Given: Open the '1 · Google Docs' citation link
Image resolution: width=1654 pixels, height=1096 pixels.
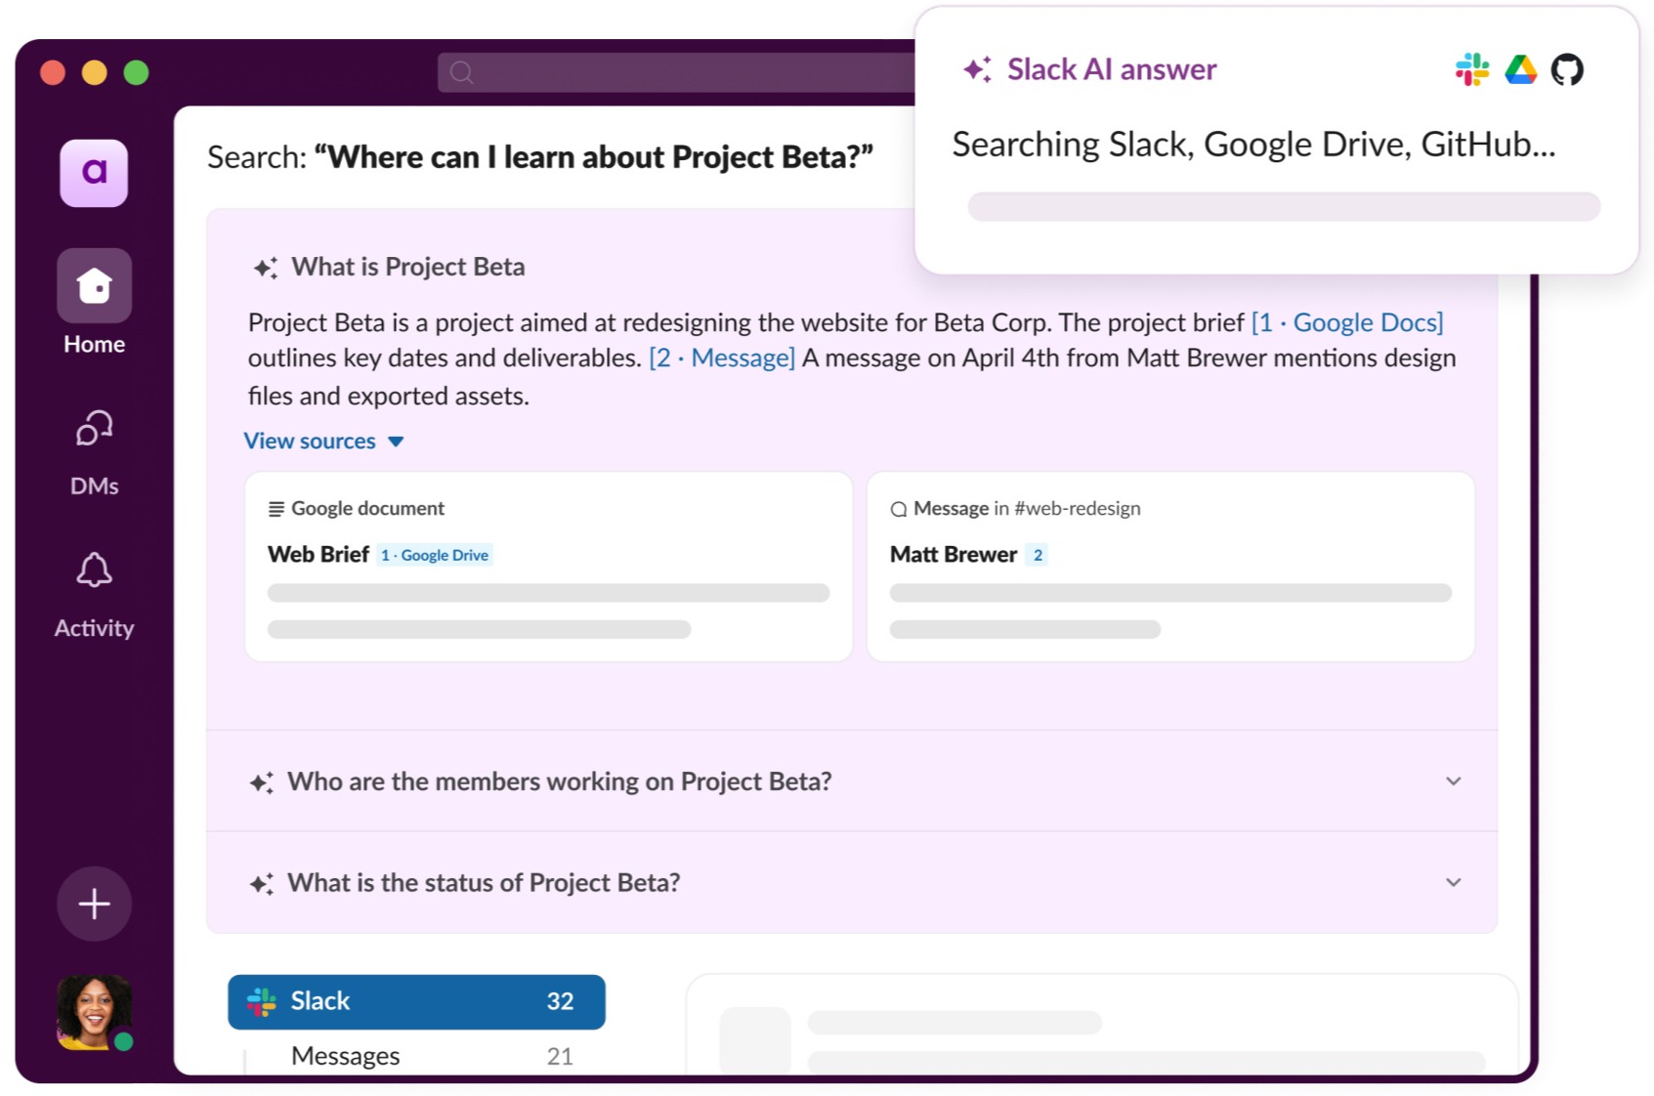Looking at the screenshot, I should tap(1347, 322).
